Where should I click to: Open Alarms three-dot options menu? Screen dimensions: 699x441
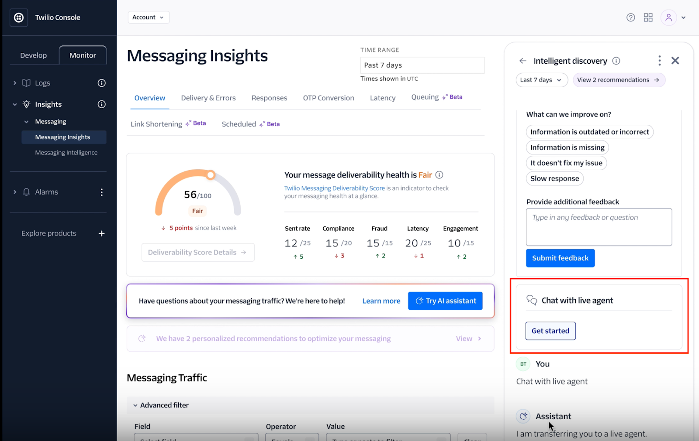point(101,192)
